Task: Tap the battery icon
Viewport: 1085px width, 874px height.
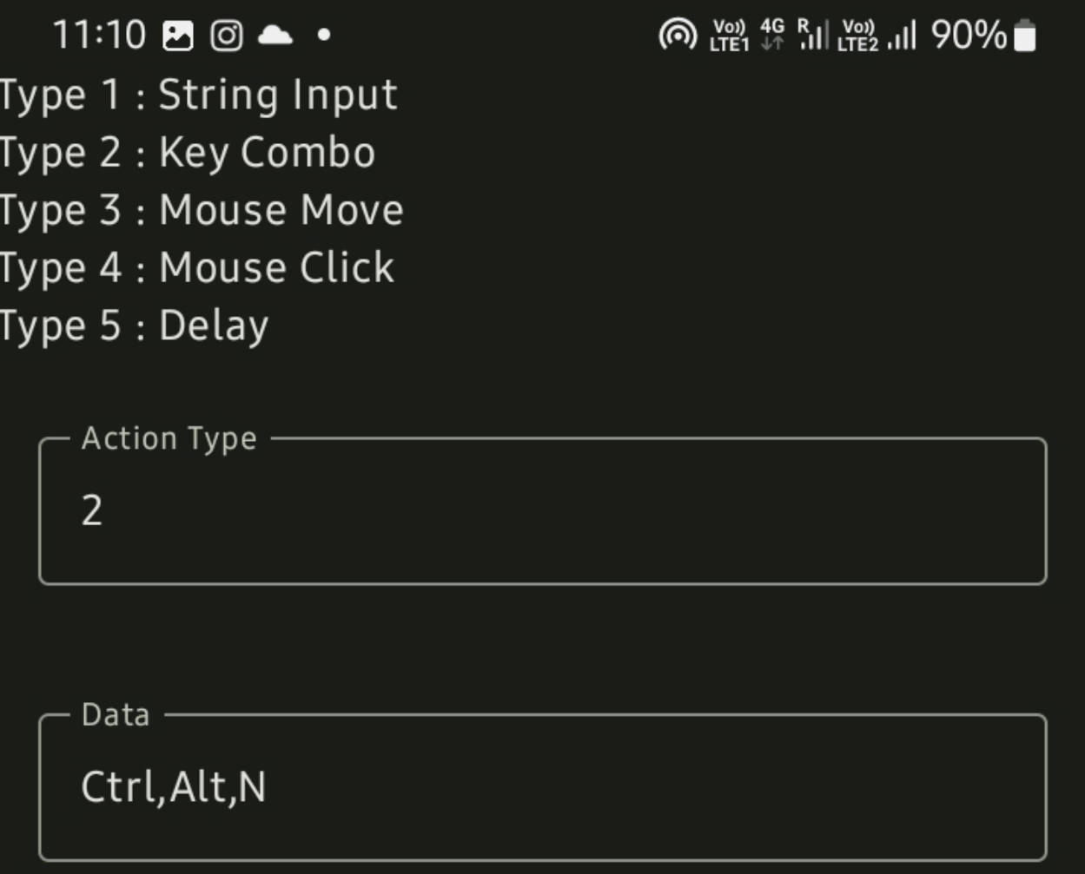Action: point(1025,36)
